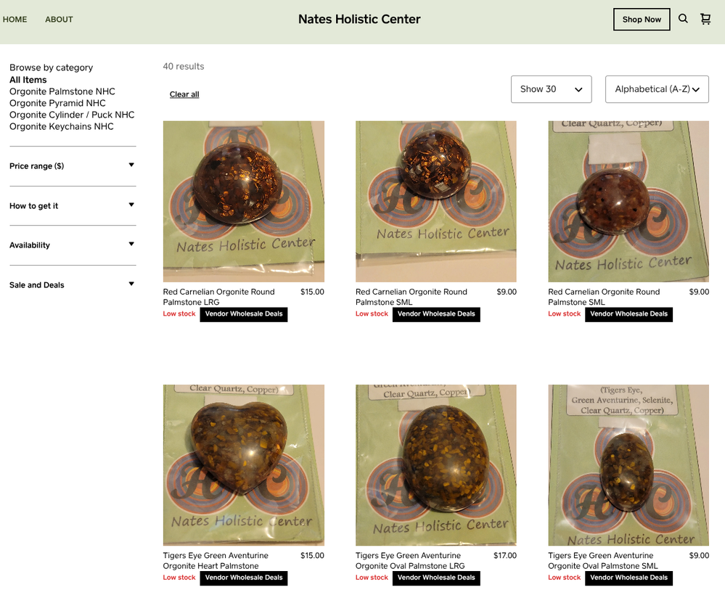725x611 pixels.
Task: Open Red Carnelian Round Palmstone LRG image
Action: [x=243, y=201]
